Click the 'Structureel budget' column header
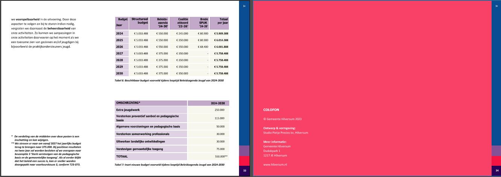The image size is (501, 177). pos(139,21)
